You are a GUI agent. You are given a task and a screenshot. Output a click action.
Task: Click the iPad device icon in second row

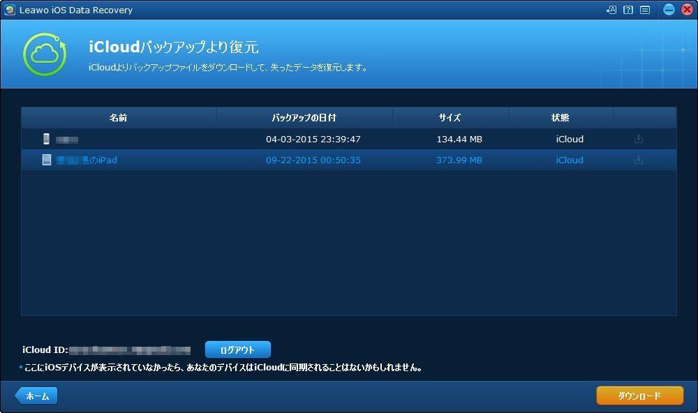tap(46, 160)
